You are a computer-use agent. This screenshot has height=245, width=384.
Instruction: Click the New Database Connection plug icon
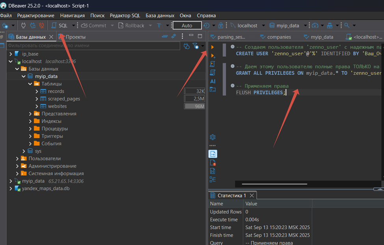(x=5, y=26)
